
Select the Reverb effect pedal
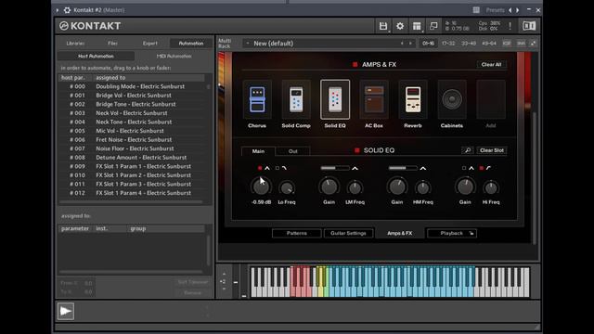pyautogui.click(x=413, y=99)
